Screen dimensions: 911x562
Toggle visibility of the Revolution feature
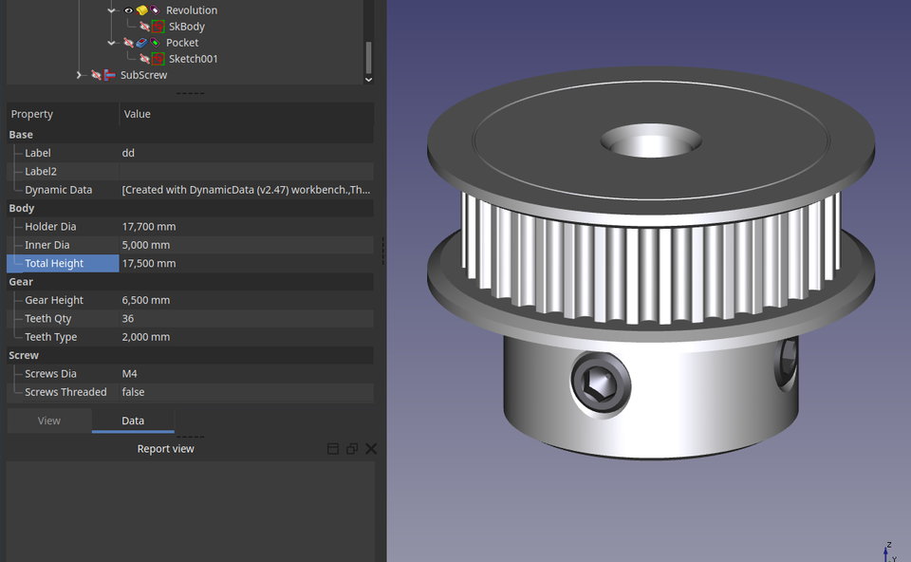(x=128, y=10)
